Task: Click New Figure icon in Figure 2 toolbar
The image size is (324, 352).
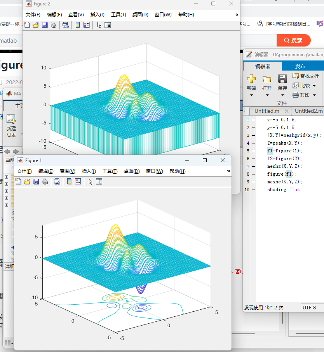Action: click(x=27, y=25)
